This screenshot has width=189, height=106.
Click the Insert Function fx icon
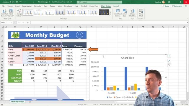[28, 22]
